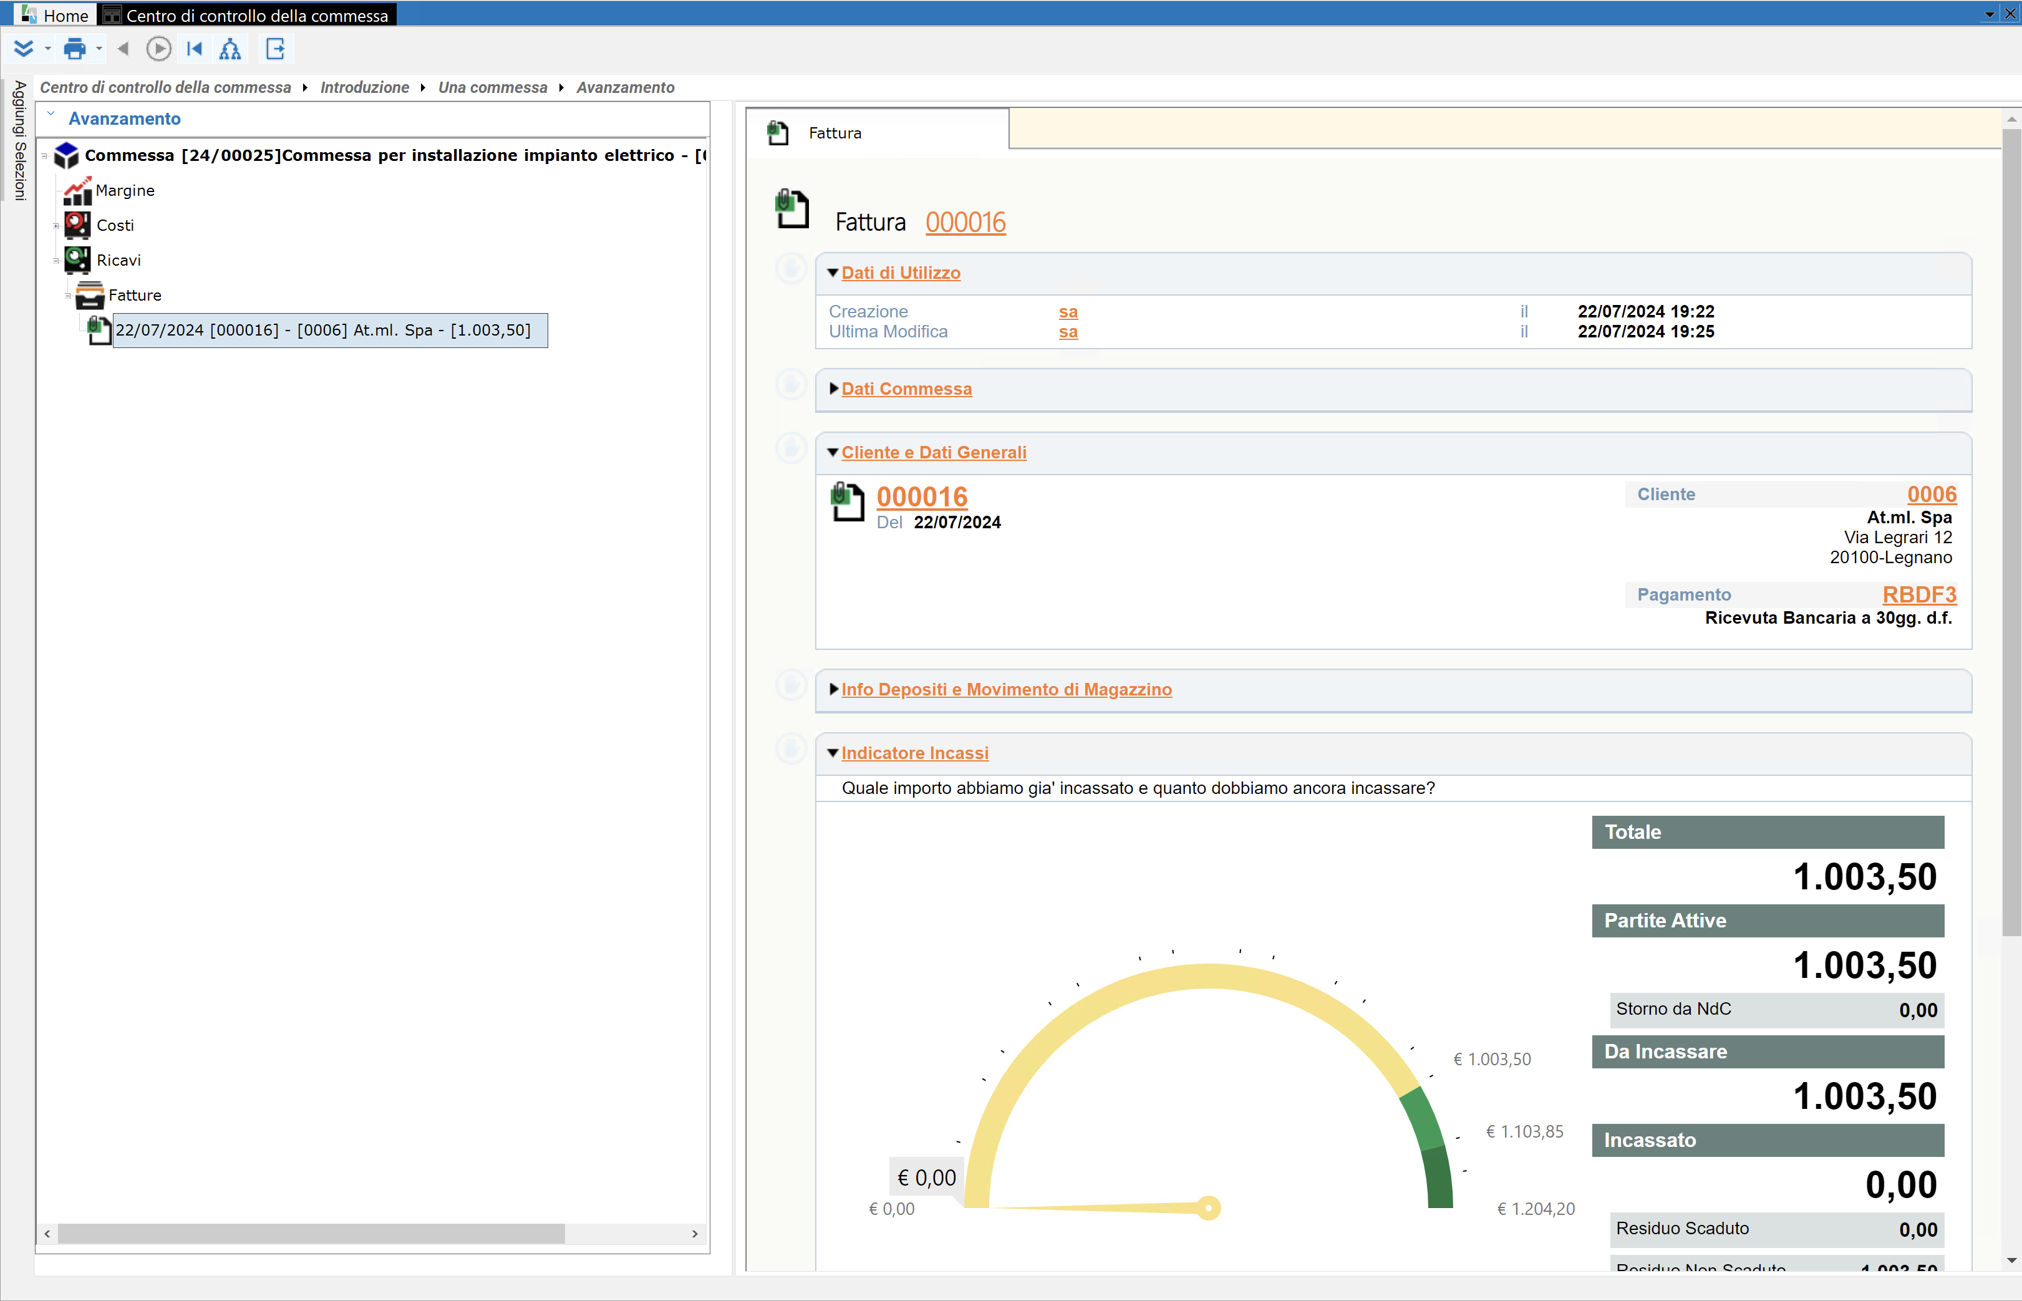Screen dimensions: 2022x1301
Task: Click the round icon beside Dati Commessa
Action: click(x=791, y=384)
